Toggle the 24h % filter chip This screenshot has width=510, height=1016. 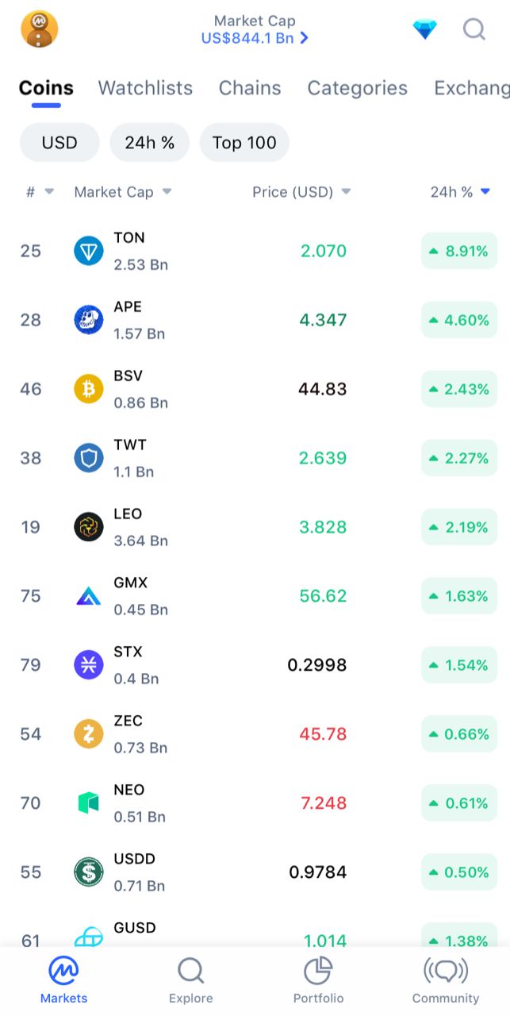point(149,143)
